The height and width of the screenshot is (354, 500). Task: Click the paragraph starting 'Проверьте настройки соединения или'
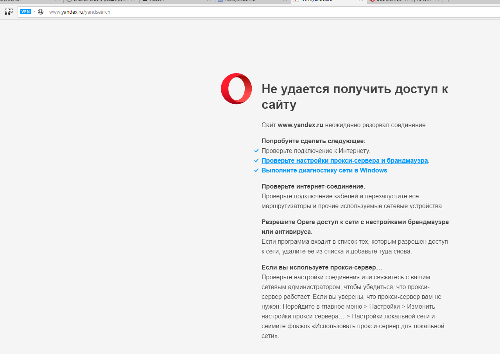click(x=353, y=306)
